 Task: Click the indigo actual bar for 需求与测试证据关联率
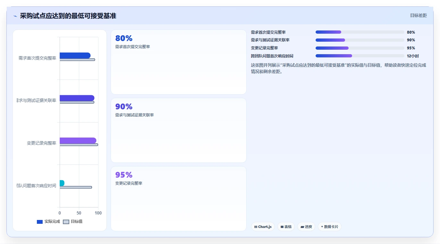tap(77, 98)
